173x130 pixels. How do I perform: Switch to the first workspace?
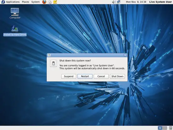pyautogui.click(x=160, y=128)
